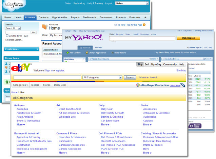This screenshot has height=159, width=216.
Task: Click the Sign in link on eBay
Action: click(49, 71)
